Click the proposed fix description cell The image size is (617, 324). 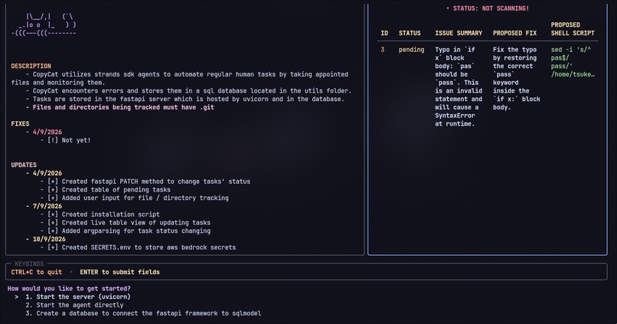click(x=516, y=78)
